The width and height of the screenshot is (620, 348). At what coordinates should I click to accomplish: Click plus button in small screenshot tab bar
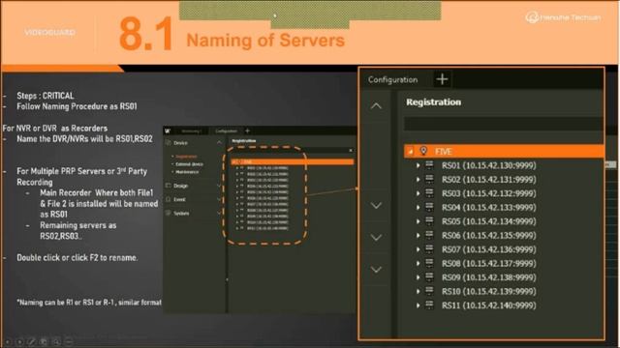coord(248,130)
